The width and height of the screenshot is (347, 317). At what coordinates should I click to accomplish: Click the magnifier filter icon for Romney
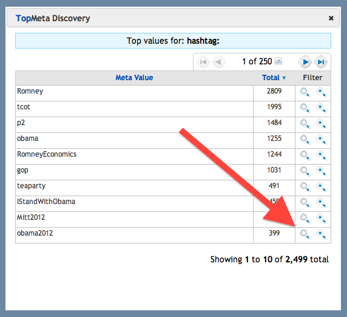tap(305, 92)
